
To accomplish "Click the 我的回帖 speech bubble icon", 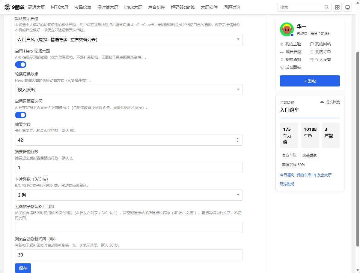I will (x=312, y=44).
